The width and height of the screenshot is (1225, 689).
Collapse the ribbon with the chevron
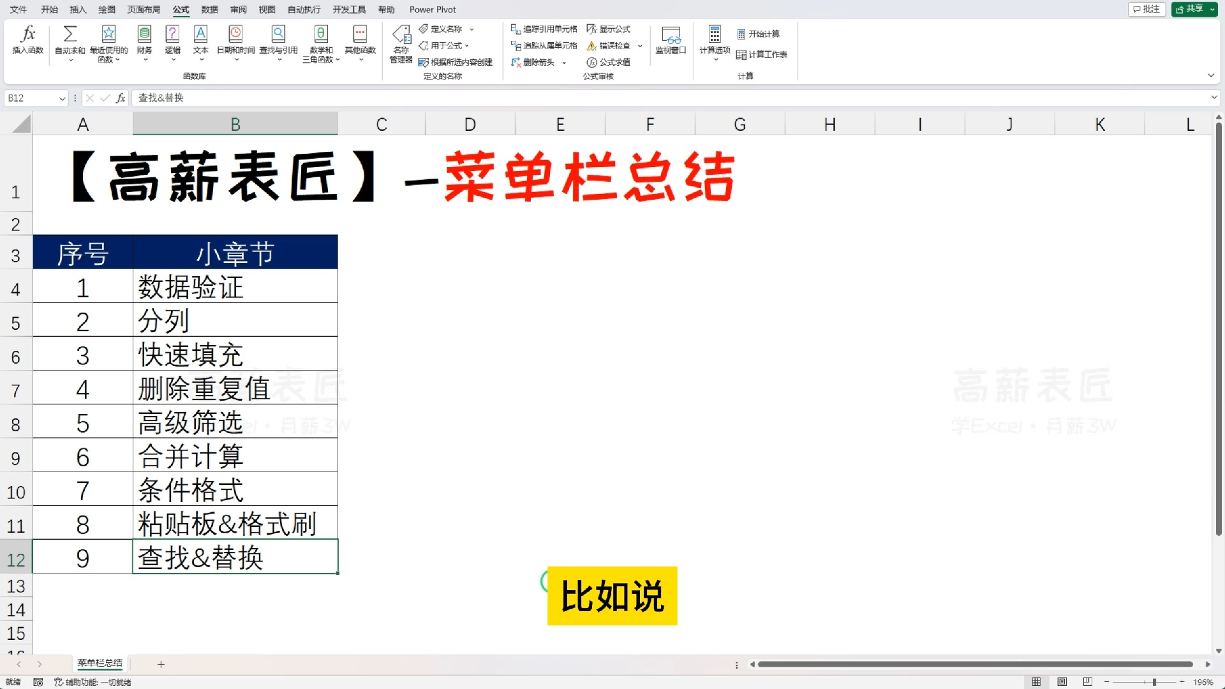1211,75
